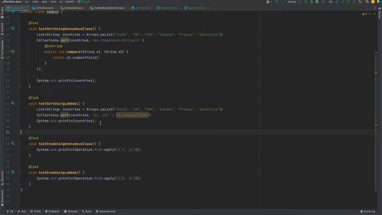This screenshot has width=382, height=215.
Task: Run the testSortUsingAnonymousClass test from gutter
Action: 13,29
